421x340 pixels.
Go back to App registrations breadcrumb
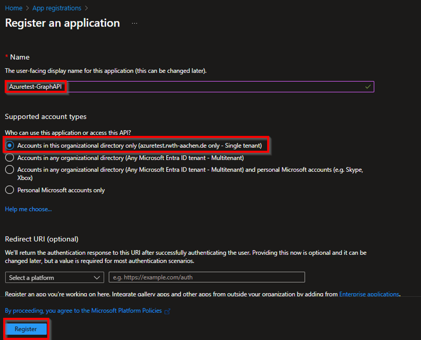click(x=57, y=8)
